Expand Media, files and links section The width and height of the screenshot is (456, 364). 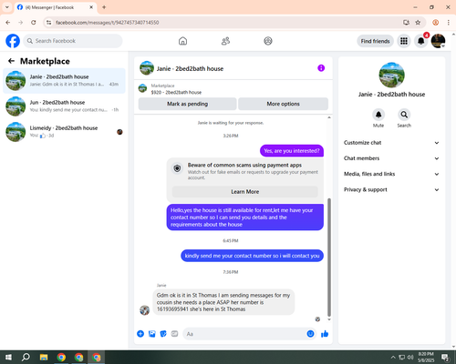(x=391, y=174)
